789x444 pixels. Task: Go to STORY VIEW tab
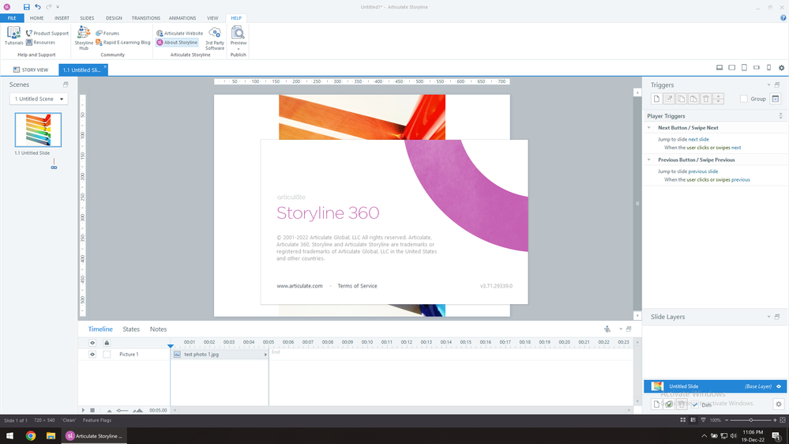tap(31, 70)
